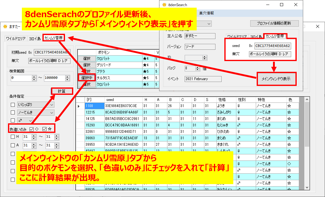Click the 計算 button

62,91
